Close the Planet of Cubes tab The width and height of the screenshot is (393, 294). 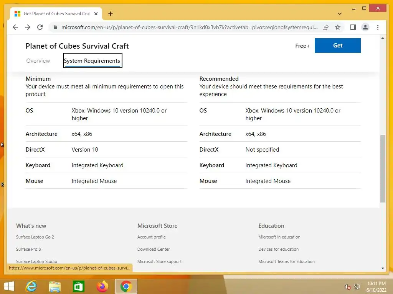[96, 14]
